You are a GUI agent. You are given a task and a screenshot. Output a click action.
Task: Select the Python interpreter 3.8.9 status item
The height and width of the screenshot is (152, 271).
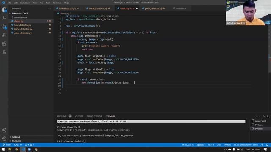[x=246, y=145]
